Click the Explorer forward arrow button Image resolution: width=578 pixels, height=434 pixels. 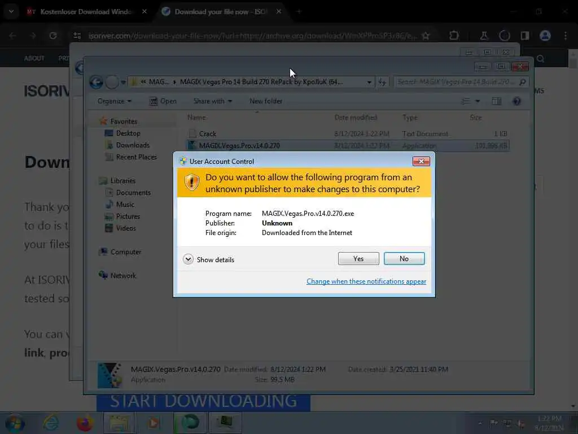coord(112,82)
